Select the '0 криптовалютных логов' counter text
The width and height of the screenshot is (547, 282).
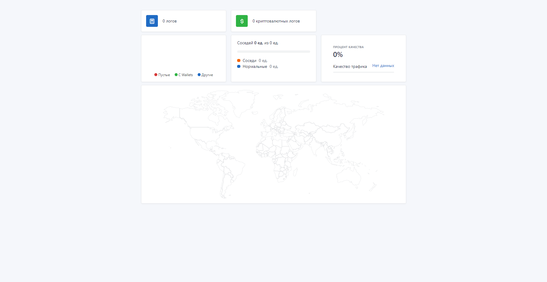click(276, 21)
